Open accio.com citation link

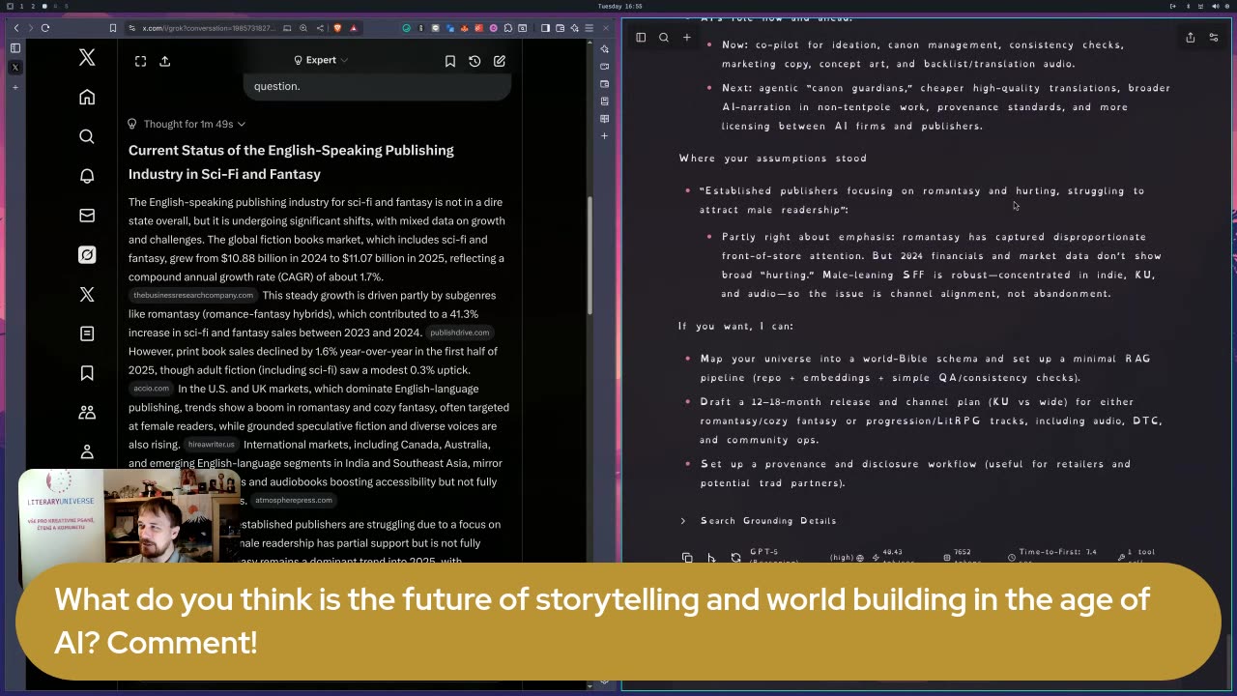tap(152, 389)
